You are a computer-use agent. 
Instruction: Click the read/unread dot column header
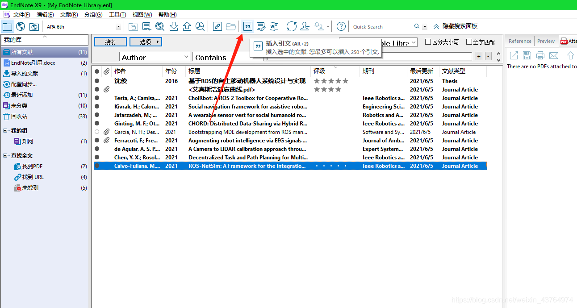tap(97, 71)
